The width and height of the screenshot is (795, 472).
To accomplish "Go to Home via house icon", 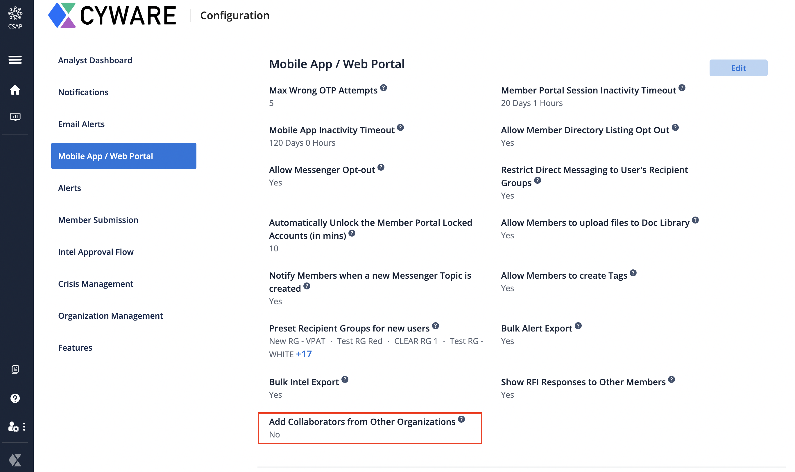I will point(15,90).
